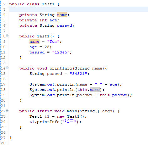Collapse the printInfo method fold on line 14
The width and height of the screenshot is (148, 145).
click(7, 68)
